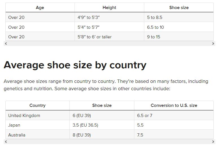Click the 6.5 or 7 conversion cell
The height and width of the screenshot is (150, 223).
pos(145,115)
